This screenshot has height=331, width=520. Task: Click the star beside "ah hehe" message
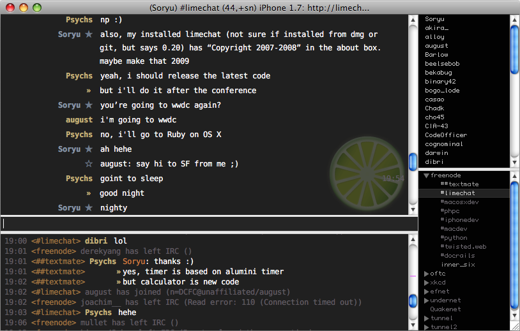tap(89, 149)
